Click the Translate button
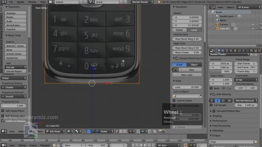262x147 pixels. tap(15, 13)
